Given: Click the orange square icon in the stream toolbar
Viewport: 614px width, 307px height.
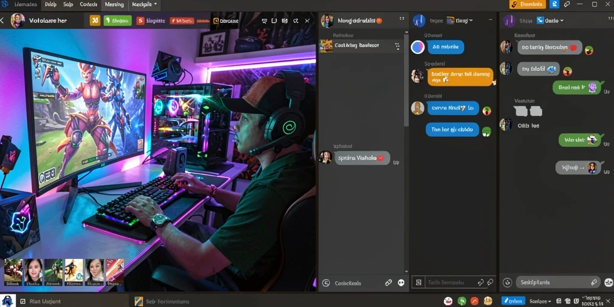Looking at the screenshot, I should tap(95, 21).
